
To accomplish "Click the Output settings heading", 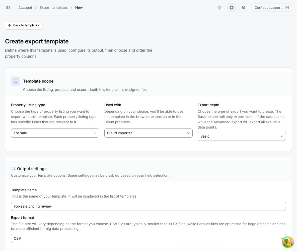I will click(32, 169).
